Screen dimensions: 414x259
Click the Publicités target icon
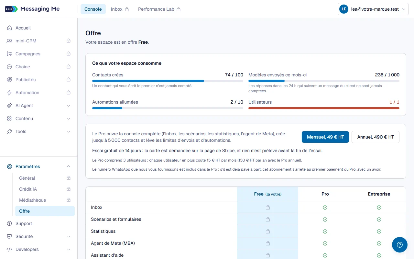[x=9, y=80]
